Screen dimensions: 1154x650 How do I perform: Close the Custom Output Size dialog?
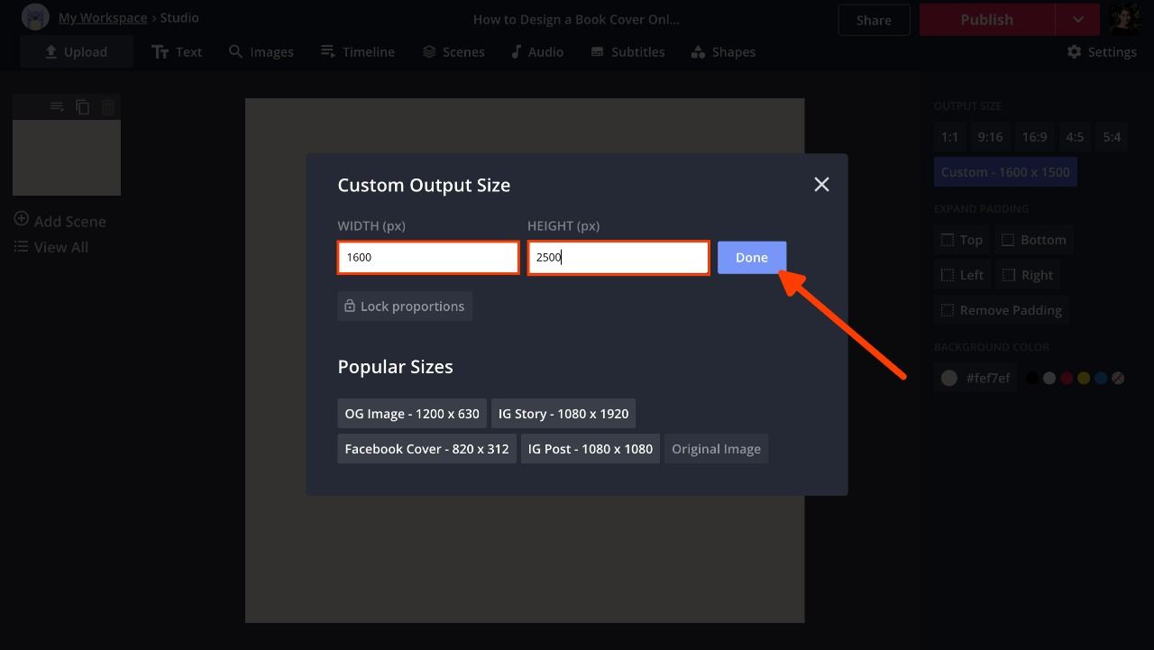pos(821,185)
